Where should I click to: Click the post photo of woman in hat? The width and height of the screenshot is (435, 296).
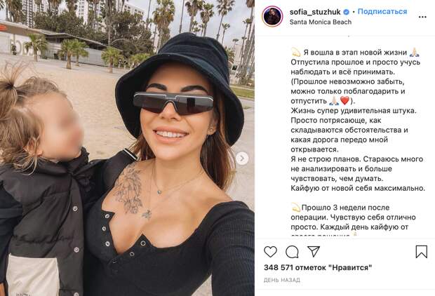pos(127,148)
